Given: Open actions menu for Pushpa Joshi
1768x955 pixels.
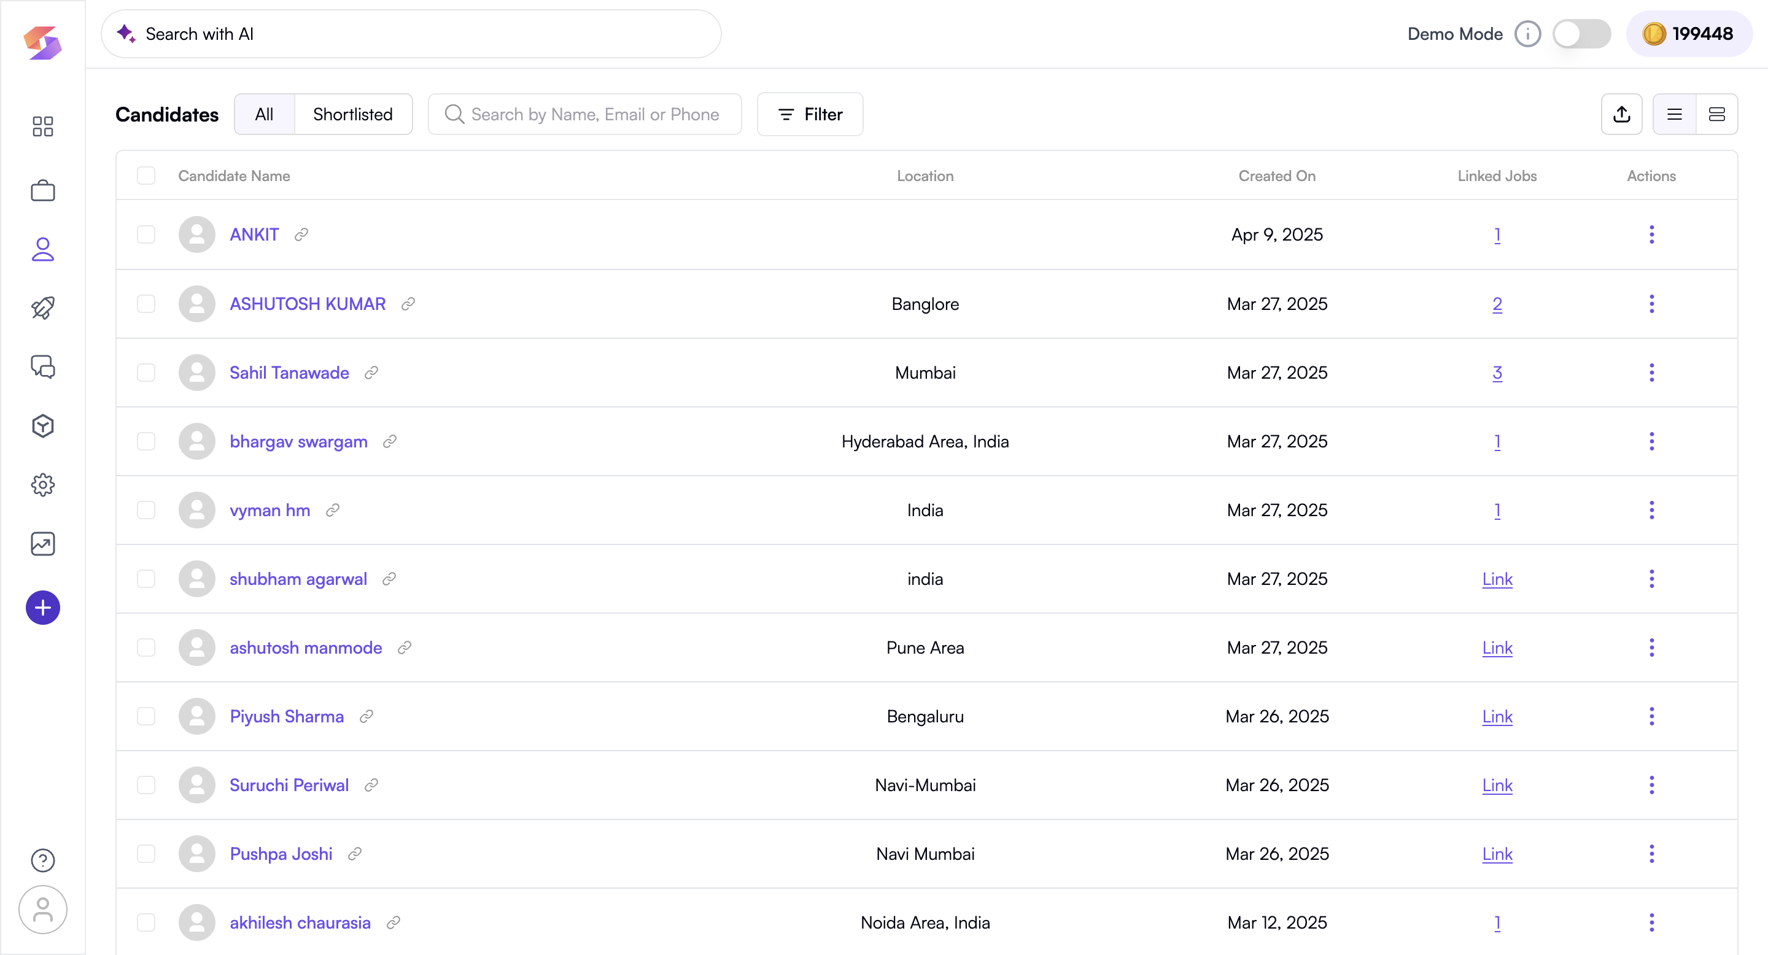Looking at the screenshot, I should 1652,854.
